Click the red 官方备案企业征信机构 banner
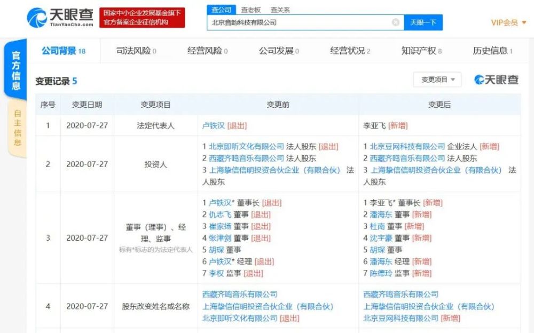 tap(142, 18)
